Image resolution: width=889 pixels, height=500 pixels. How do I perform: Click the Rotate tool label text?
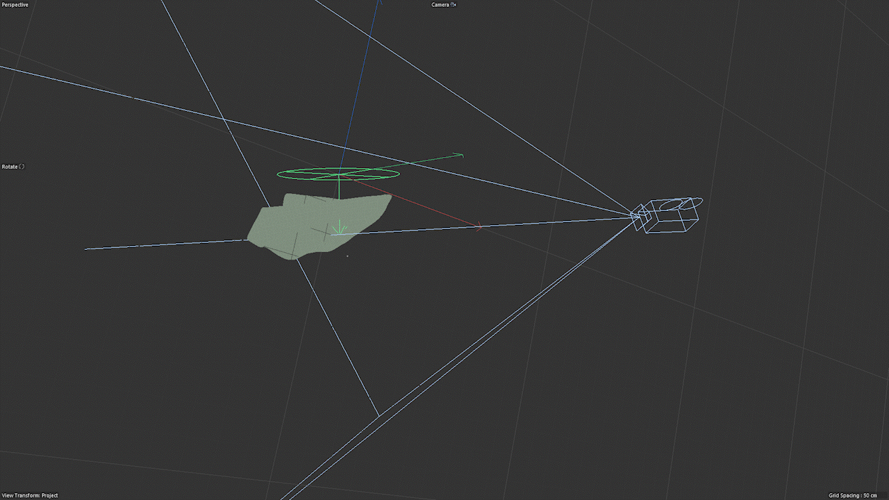pyautogui.click(x=10, y=167)
